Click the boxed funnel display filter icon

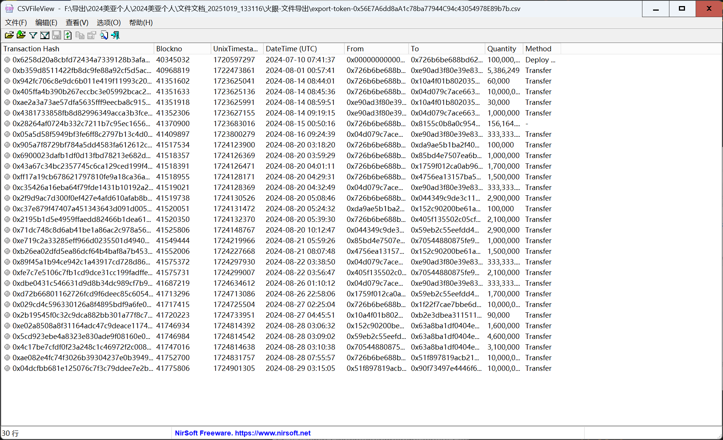(45, 35)
